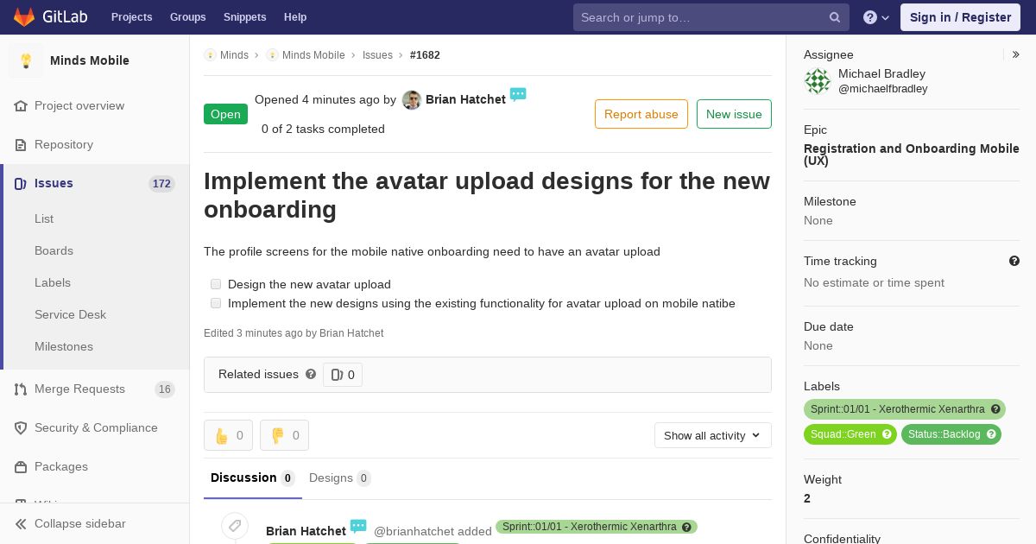Go to Issues in the sidebar

point(95,183)
